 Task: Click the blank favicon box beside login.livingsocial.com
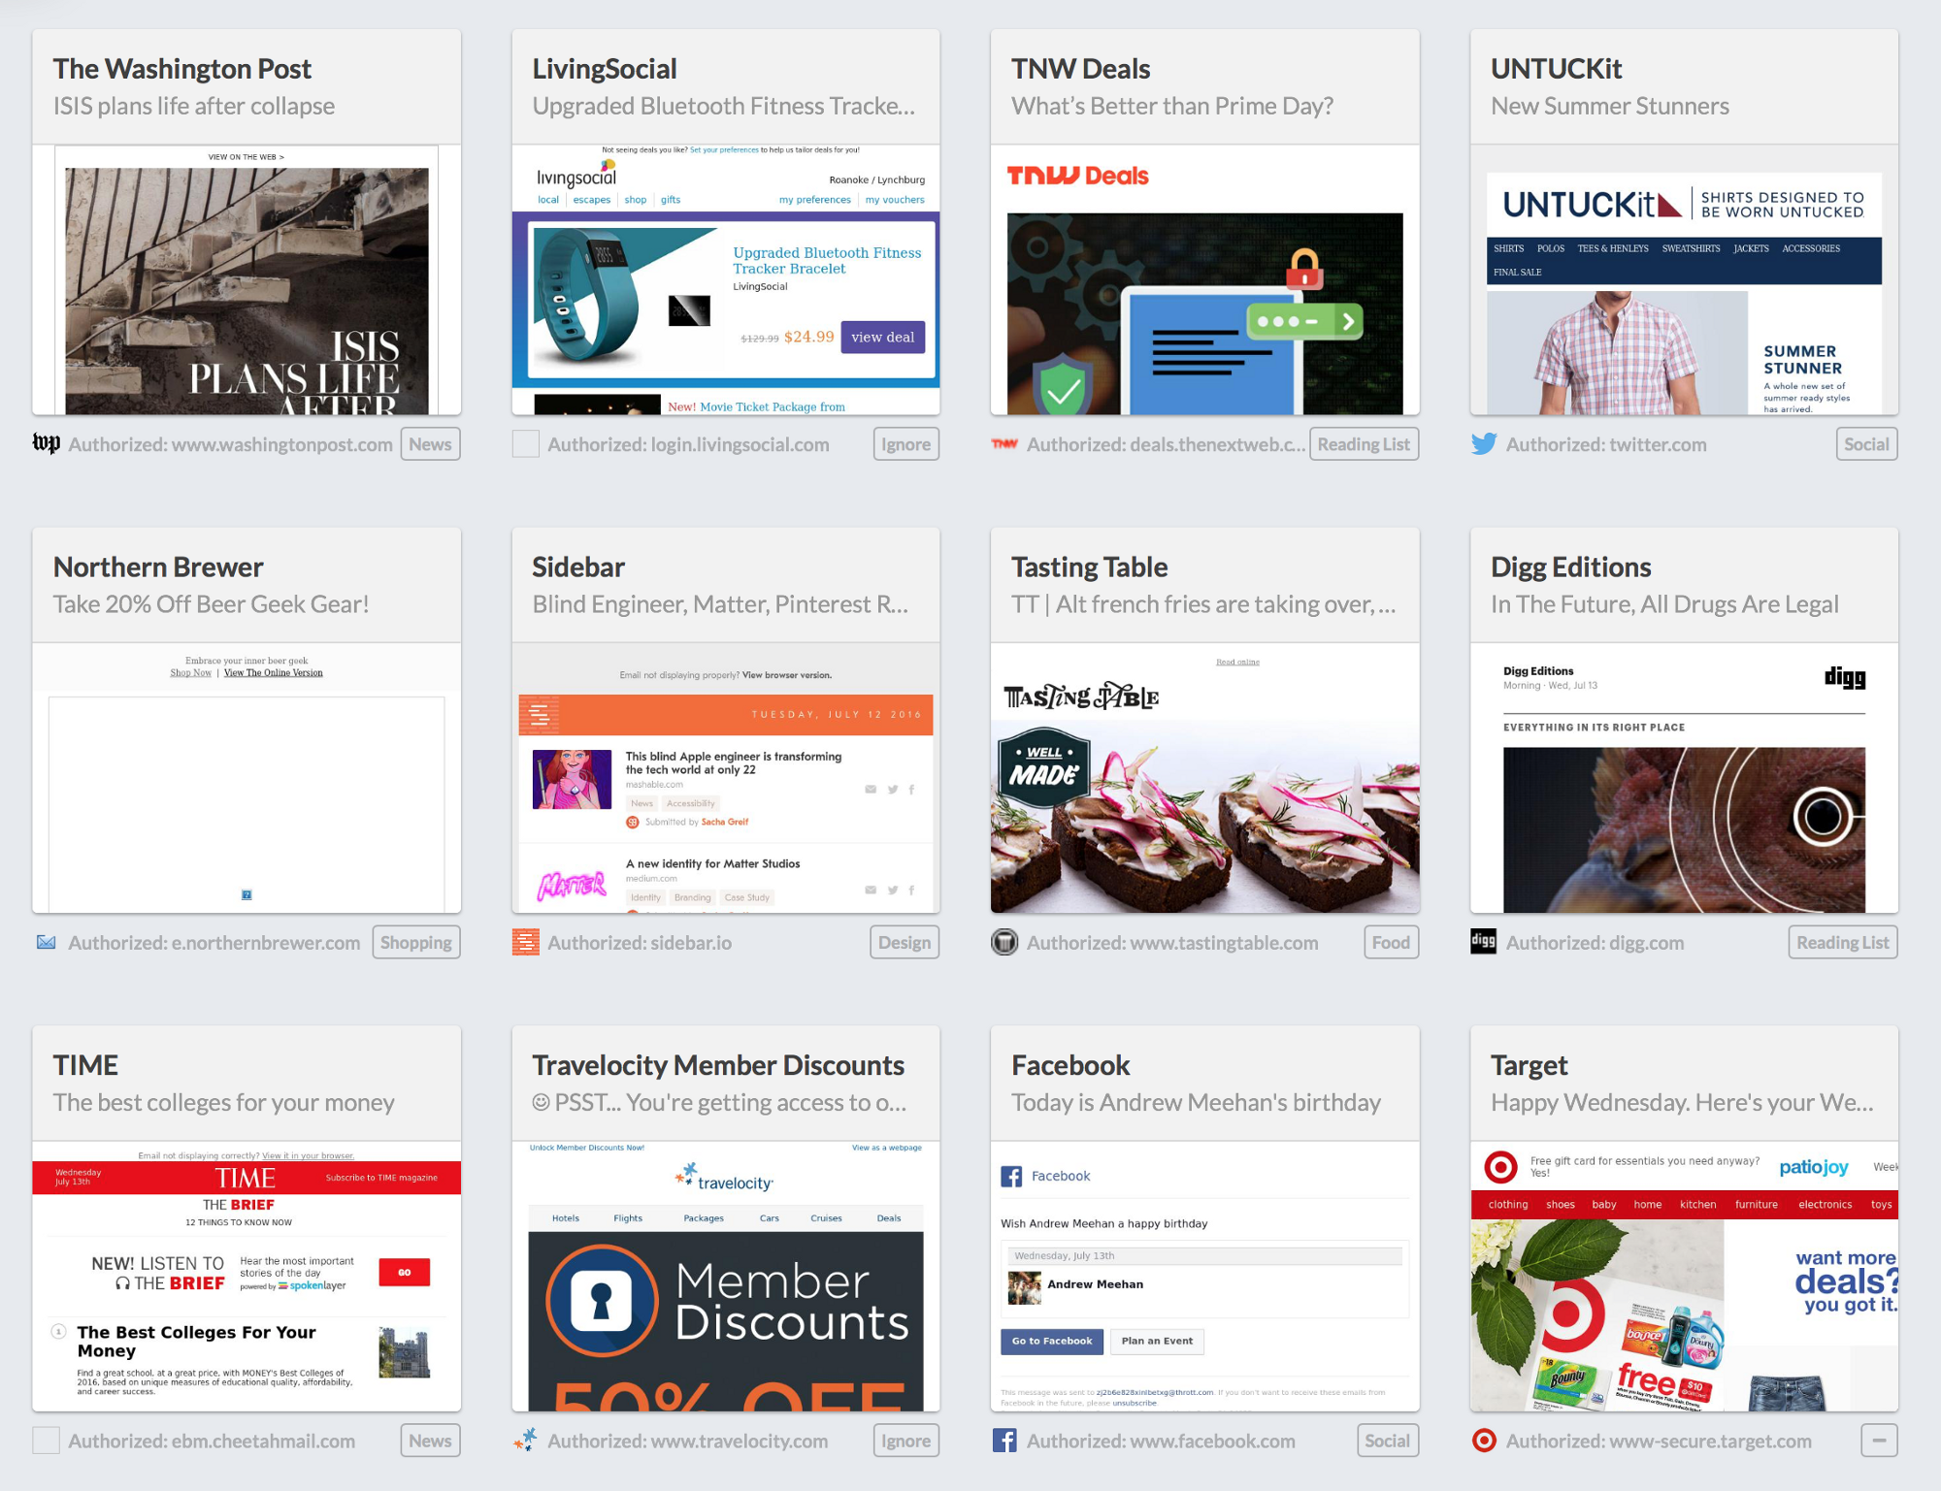525,443
